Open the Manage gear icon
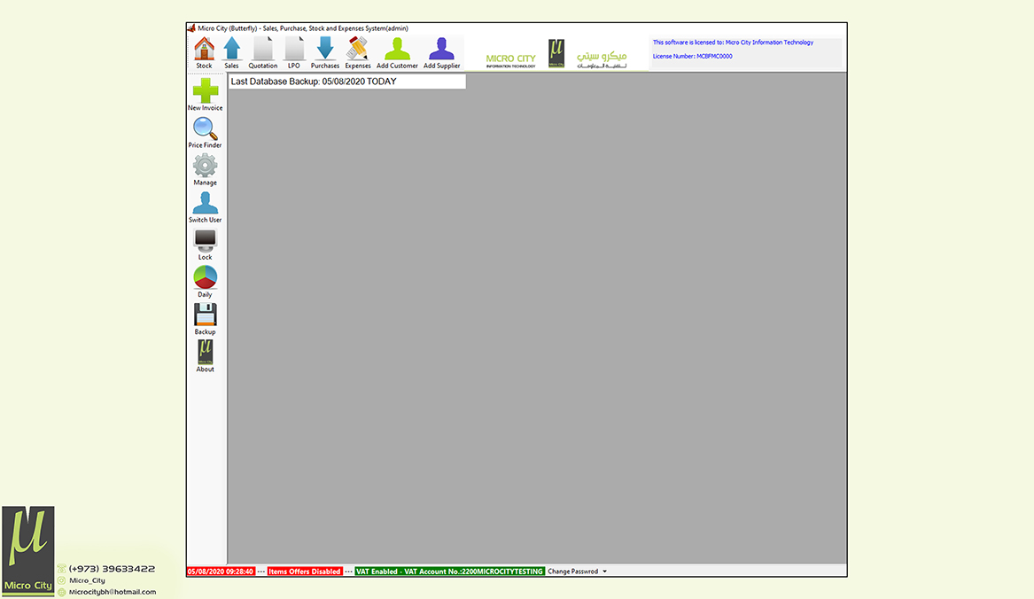Viewport: 1034px width, 599px height. click(x=205, y=169)
